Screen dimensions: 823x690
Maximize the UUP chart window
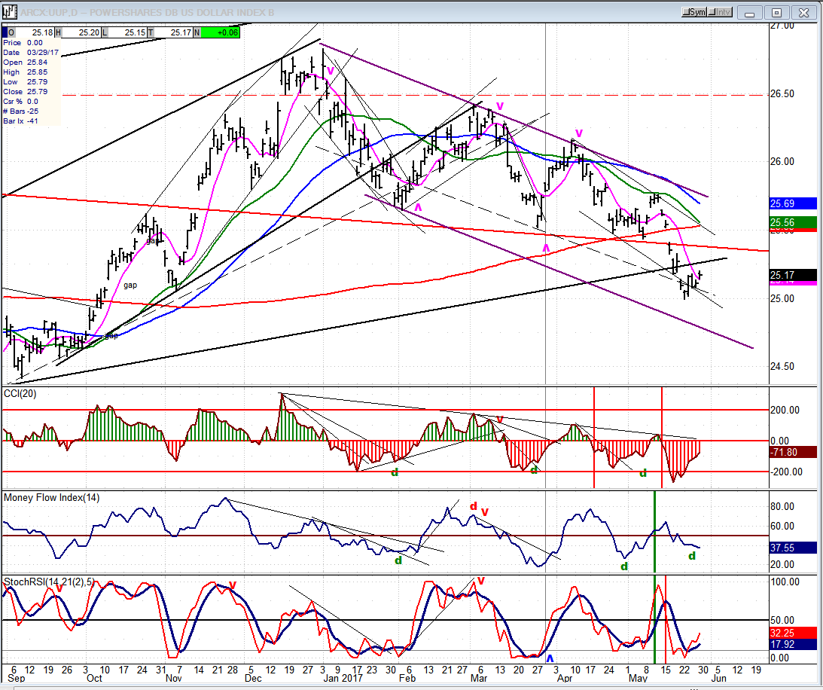[x=778, y=12]
